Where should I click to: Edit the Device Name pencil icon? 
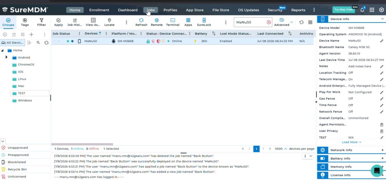click(x=381, y=41)
